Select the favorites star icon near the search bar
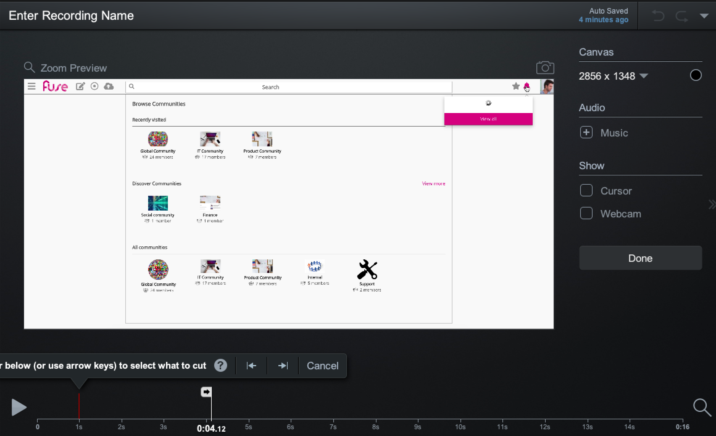Viewport: 716px width, 436px height. coord(516,86)
